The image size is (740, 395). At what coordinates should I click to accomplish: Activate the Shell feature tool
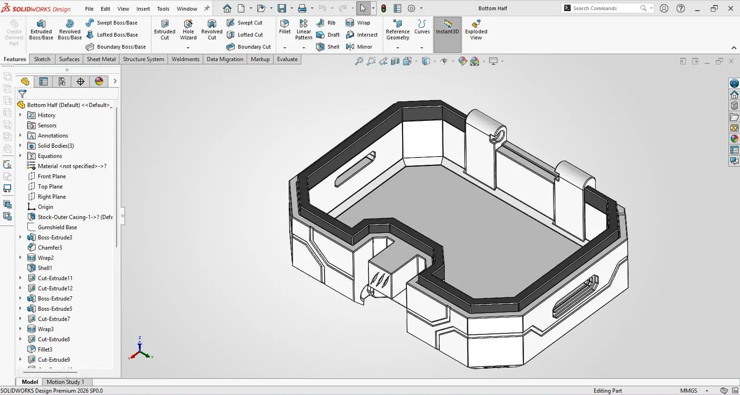[x=328, y=47]
